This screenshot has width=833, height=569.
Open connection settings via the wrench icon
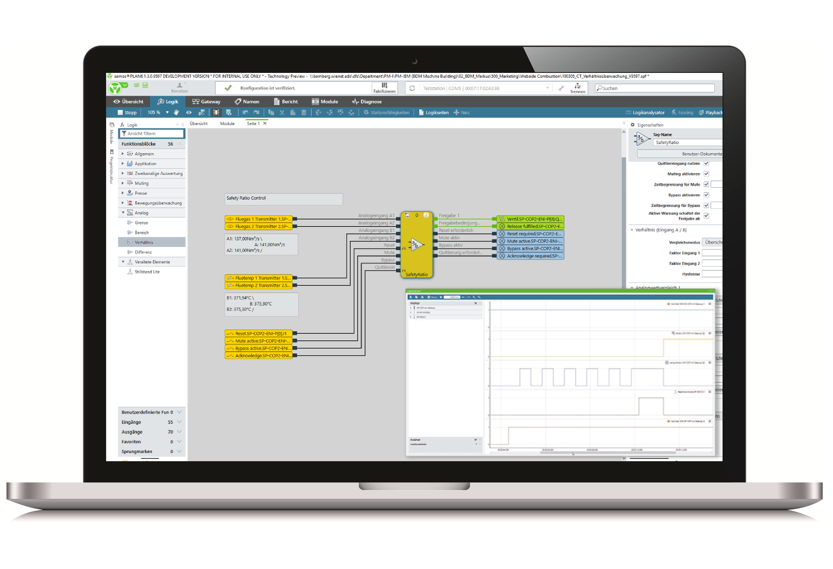point(561,88)
